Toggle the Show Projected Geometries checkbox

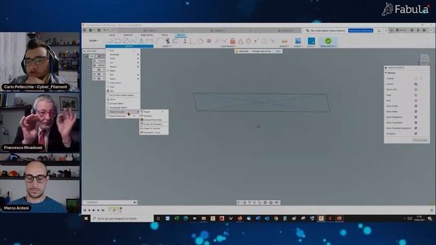pyautogui.click(x=416, y=128)
